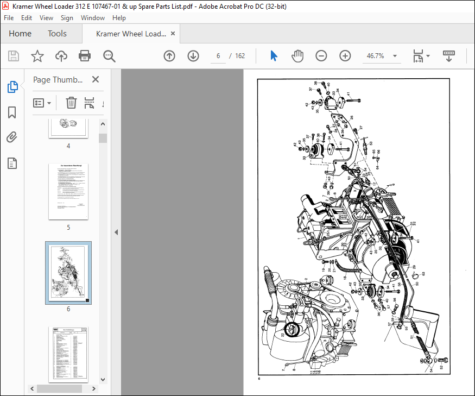Go to the next page

pyautogui.click(x=193, y=56)
